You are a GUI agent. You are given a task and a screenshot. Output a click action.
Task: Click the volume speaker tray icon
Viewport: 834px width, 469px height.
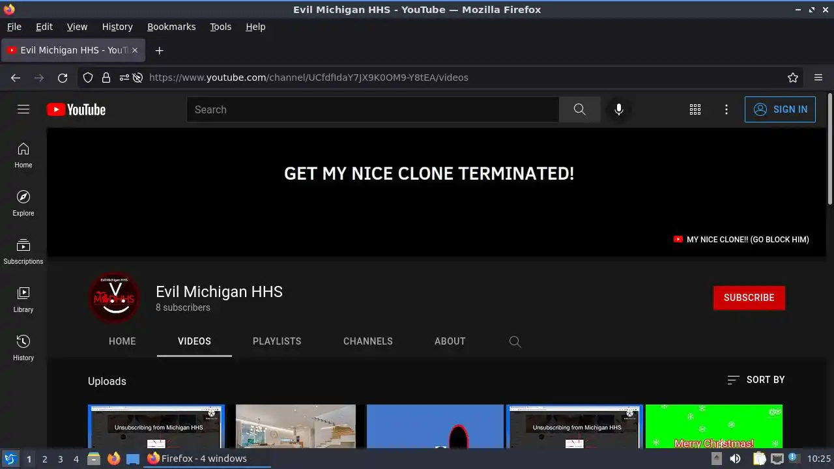[735, 459]
